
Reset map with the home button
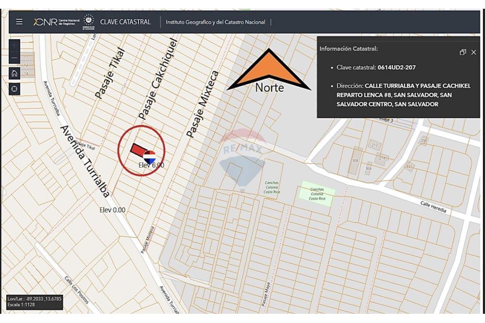[x=15, y=73]
